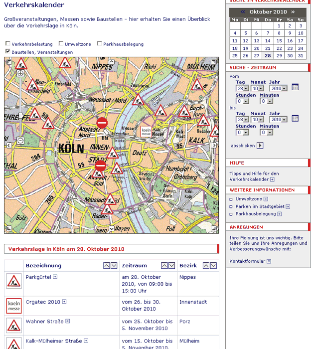Click the map zoom slider handle
Screen dimensions: 312x349
[20, 116]
